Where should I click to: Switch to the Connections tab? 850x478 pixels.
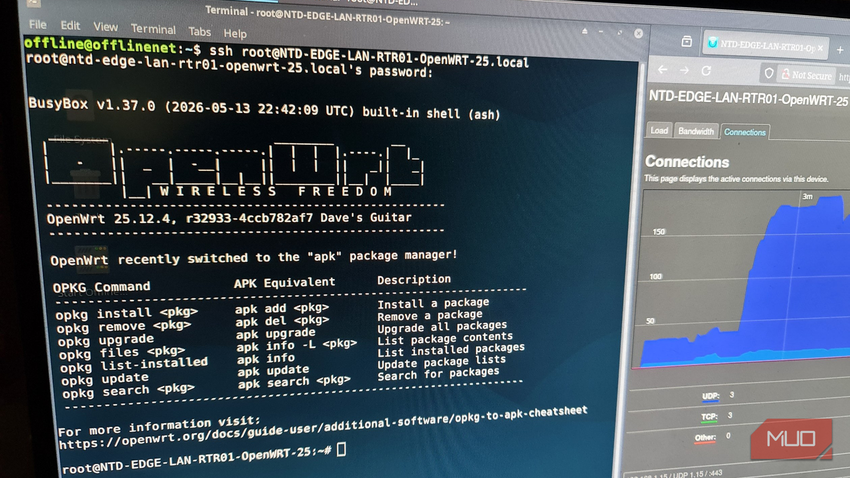coord(745,132)
